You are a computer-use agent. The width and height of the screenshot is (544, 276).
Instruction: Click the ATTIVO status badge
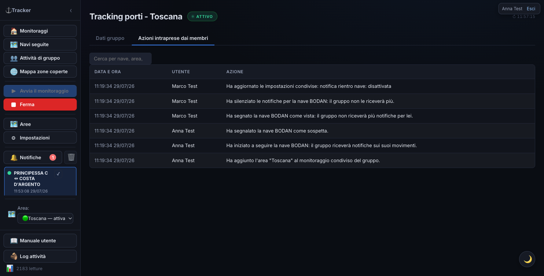pyautogui.click(x=202, y=16)
